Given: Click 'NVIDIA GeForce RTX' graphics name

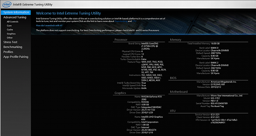Looking at the screenshot, I should [152, 97].
